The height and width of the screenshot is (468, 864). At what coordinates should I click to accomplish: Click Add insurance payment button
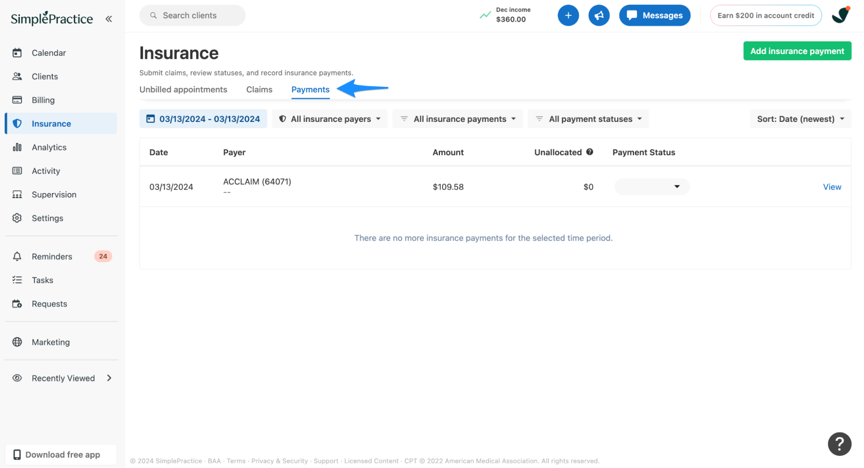coord(797,51)
